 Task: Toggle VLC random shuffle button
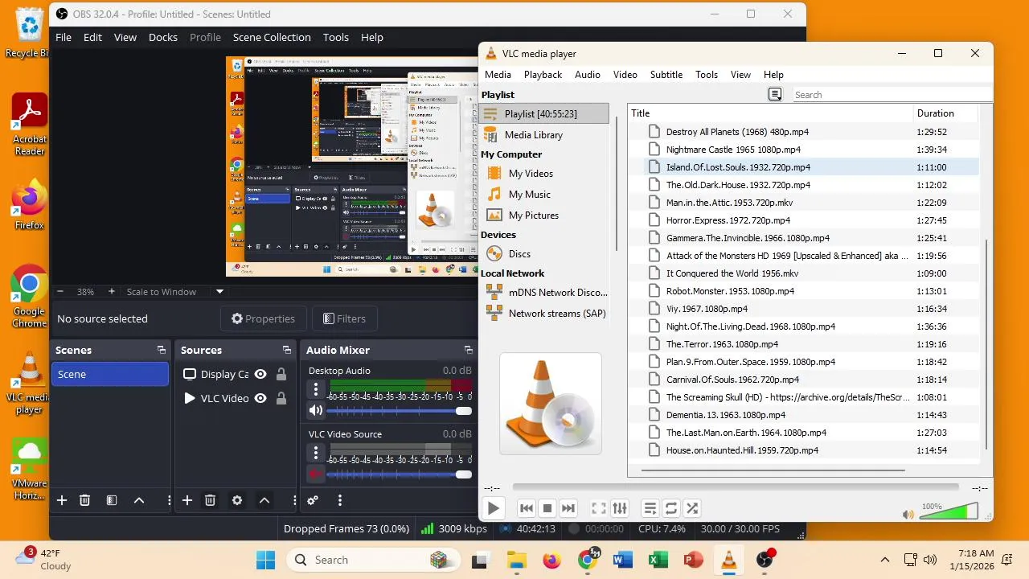point(692,508)
